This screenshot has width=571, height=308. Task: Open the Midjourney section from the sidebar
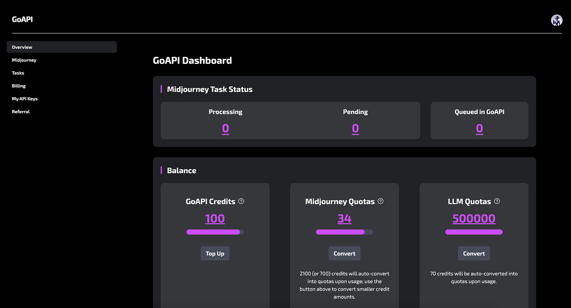click(24, 60)
